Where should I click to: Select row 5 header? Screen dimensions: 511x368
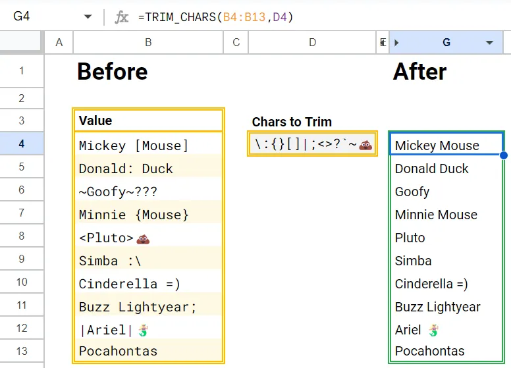[x=22, y=167]
